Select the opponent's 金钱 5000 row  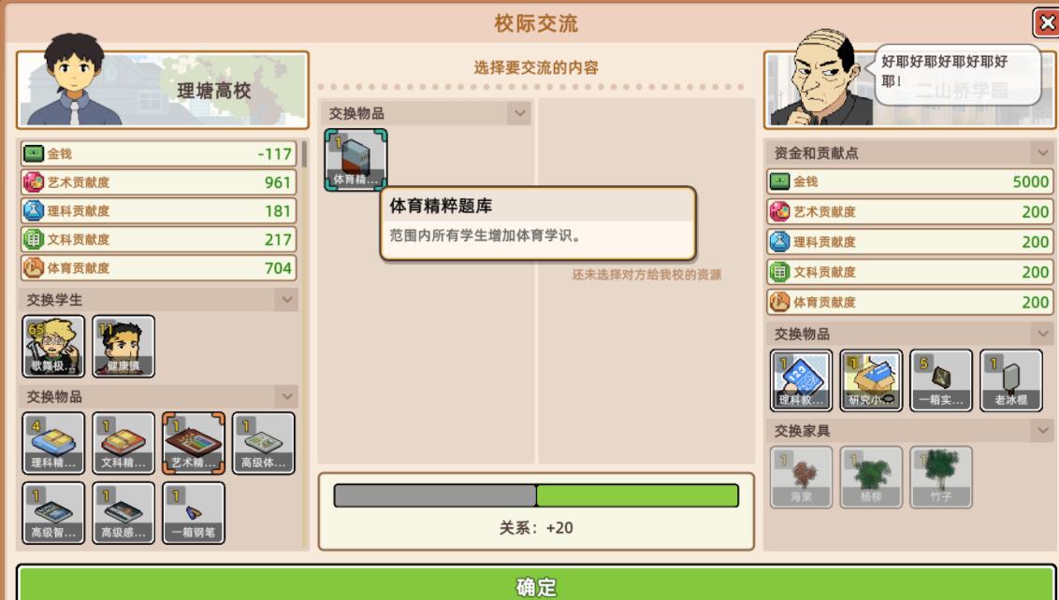[909, 181]
